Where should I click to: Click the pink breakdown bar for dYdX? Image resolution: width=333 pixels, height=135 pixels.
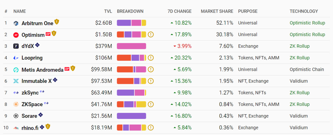pyautogui.click(x=131, y=46)
